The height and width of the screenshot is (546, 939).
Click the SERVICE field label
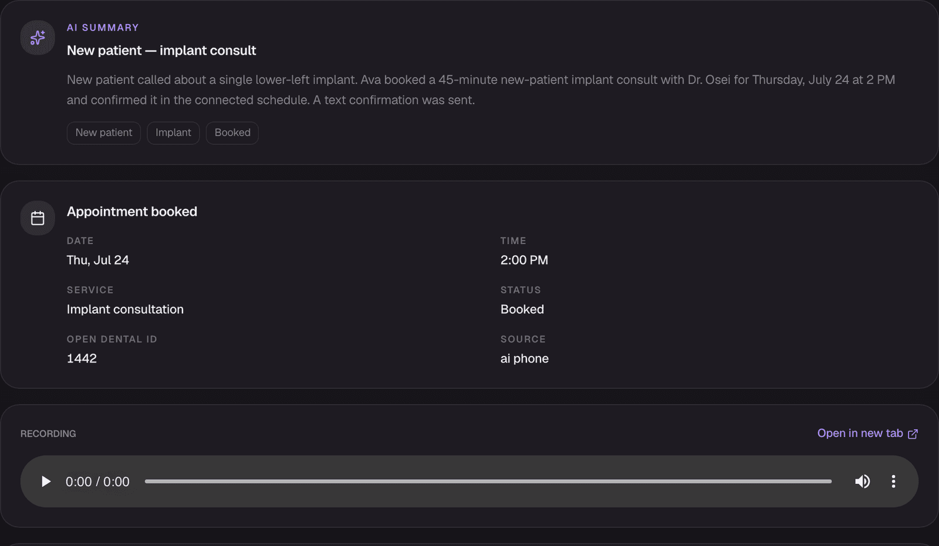90,290
